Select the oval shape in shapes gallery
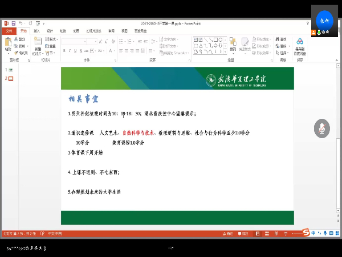Viewport: 342px width, 257px height. 221,39
